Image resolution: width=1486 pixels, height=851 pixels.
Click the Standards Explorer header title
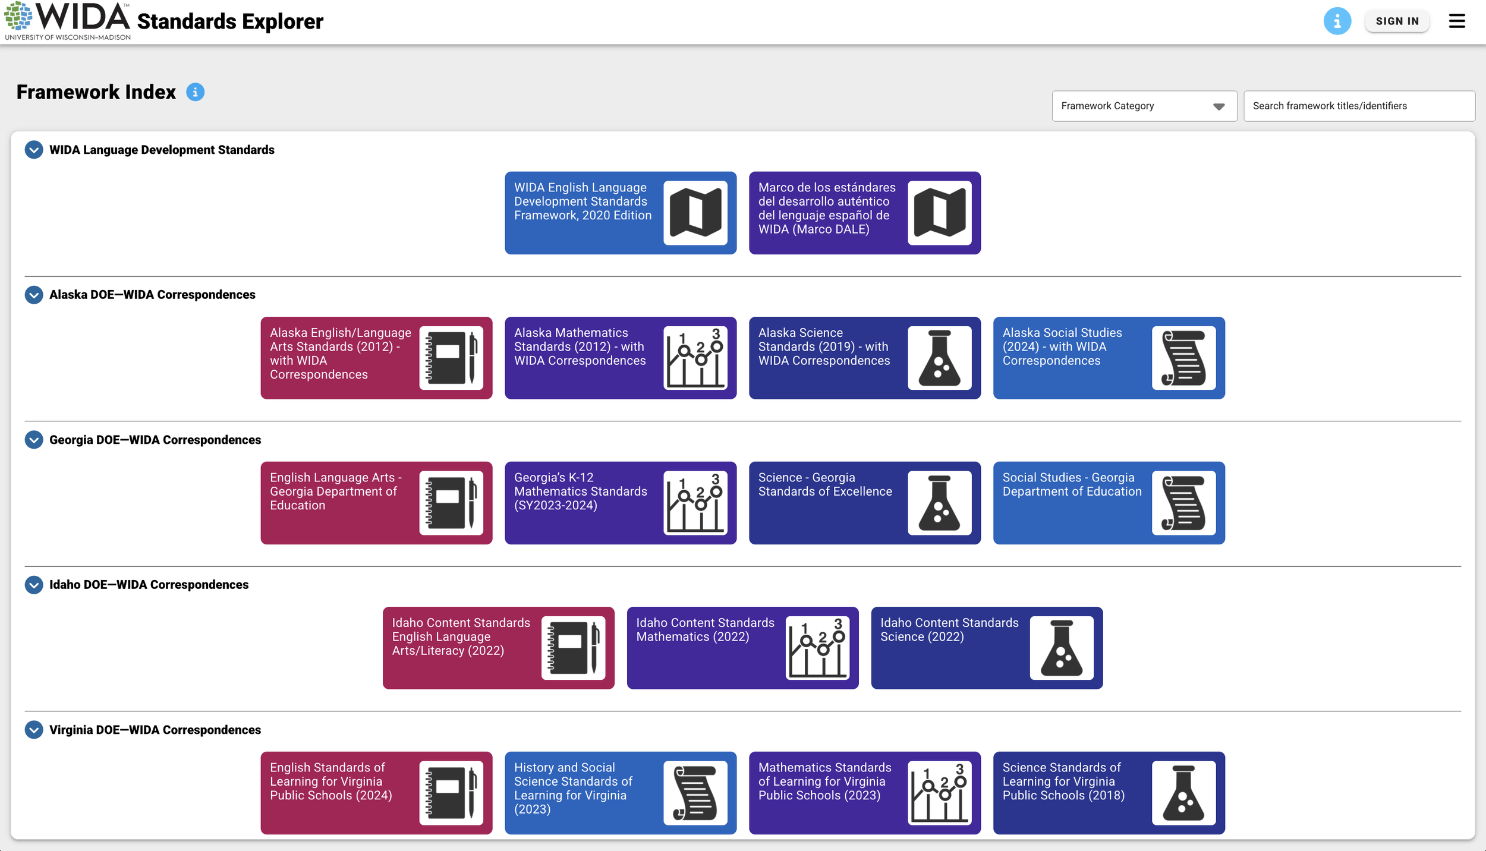(x=230, y=21)
